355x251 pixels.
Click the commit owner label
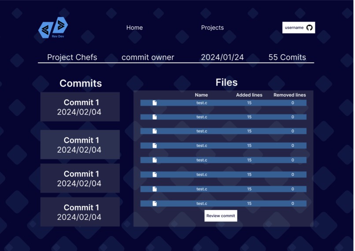pyautogui.click(x=148, y=57)
